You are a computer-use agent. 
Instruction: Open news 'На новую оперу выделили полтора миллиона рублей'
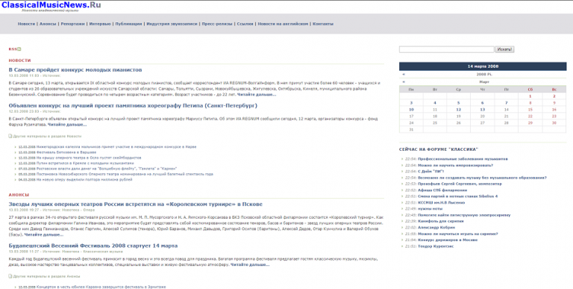(x=84, y=180)
